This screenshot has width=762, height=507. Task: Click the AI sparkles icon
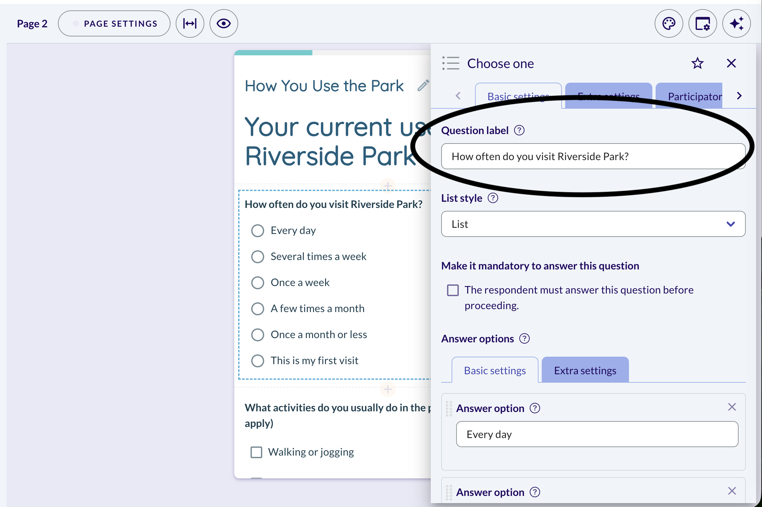click(x=736, y=23)
